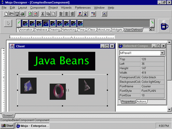
Task: Expand the MPanel1 component dropdown
Action: point(162,53)
